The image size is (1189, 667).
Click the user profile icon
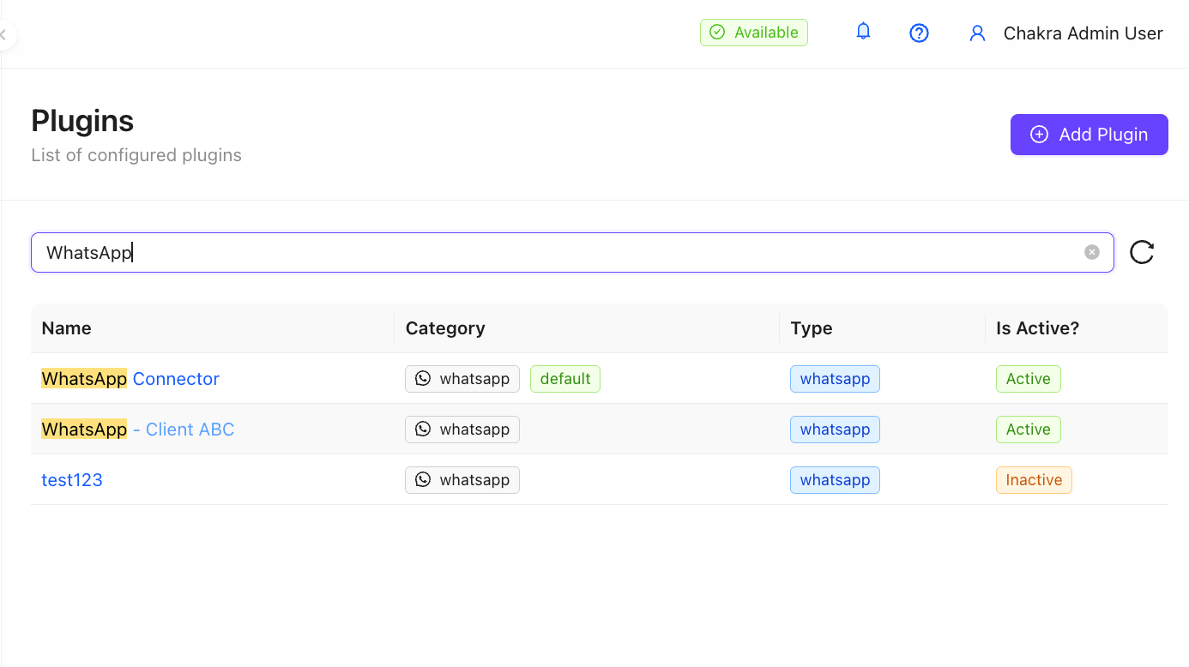tap(977, 33)
